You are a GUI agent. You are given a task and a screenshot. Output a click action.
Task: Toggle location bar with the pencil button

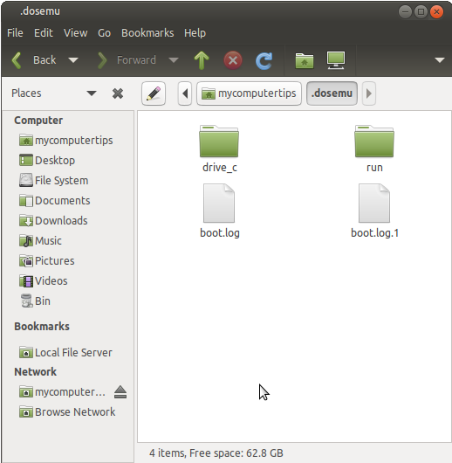tap(154, 93)
